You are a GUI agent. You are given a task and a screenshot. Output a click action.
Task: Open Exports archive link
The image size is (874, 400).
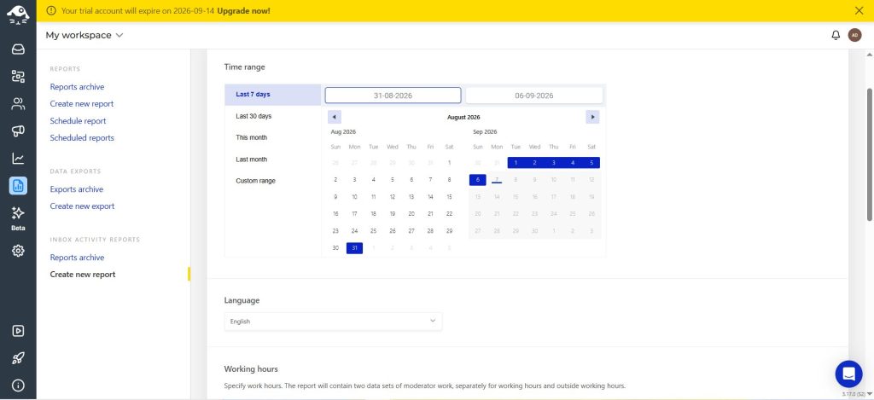(x=76, y=189)
